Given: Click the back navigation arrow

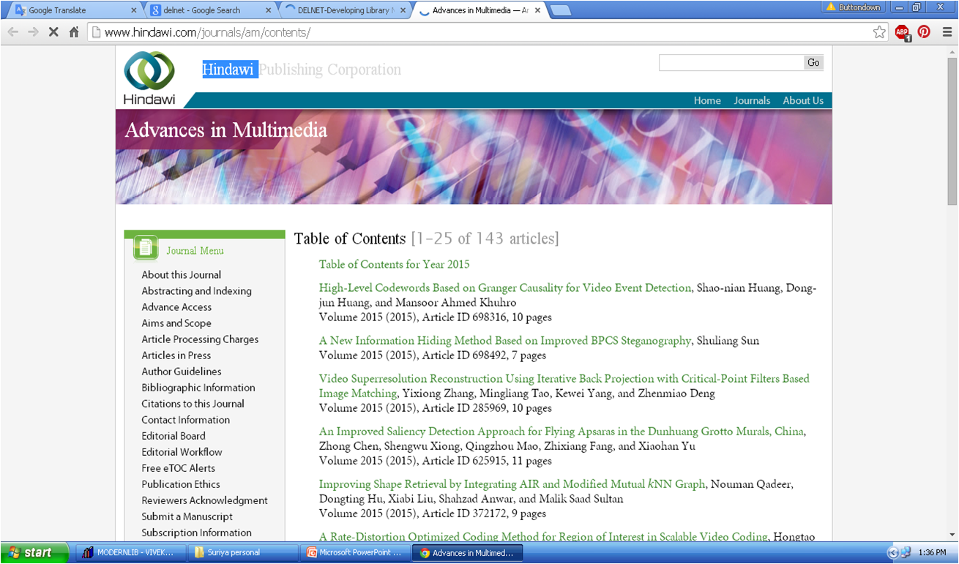Looking at the screenshot, I should pyautogui.click(x=12, y=32).
